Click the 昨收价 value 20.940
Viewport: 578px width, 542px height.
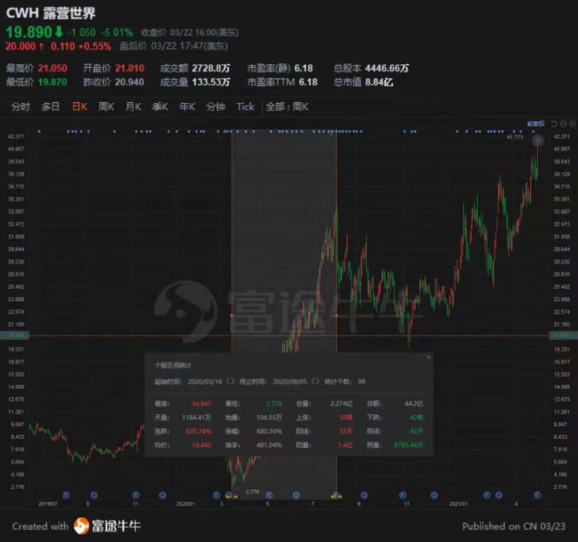[x=129, y=82]
